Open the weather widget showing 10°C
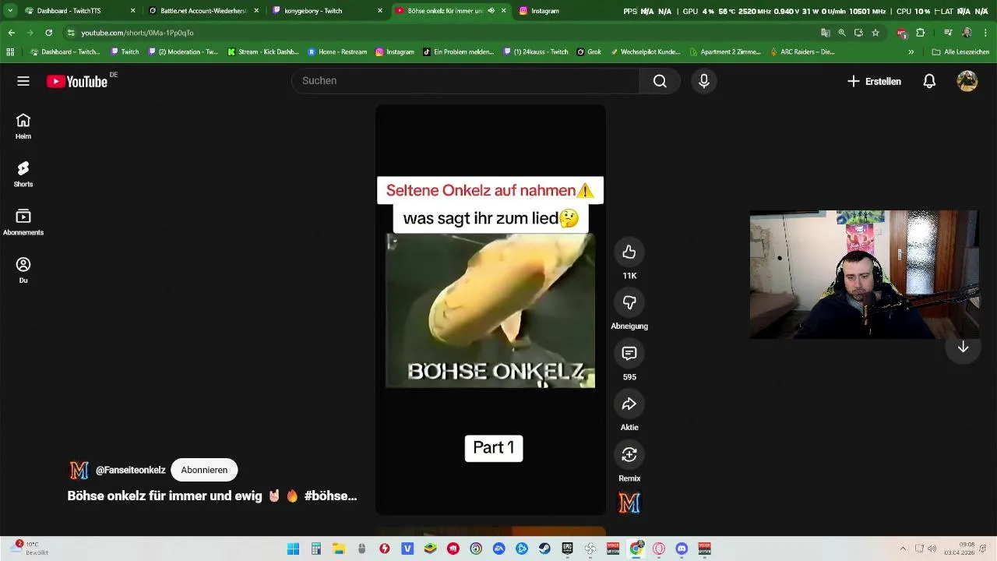This screenshot has width=997, height=561. [x=30, y=549]
